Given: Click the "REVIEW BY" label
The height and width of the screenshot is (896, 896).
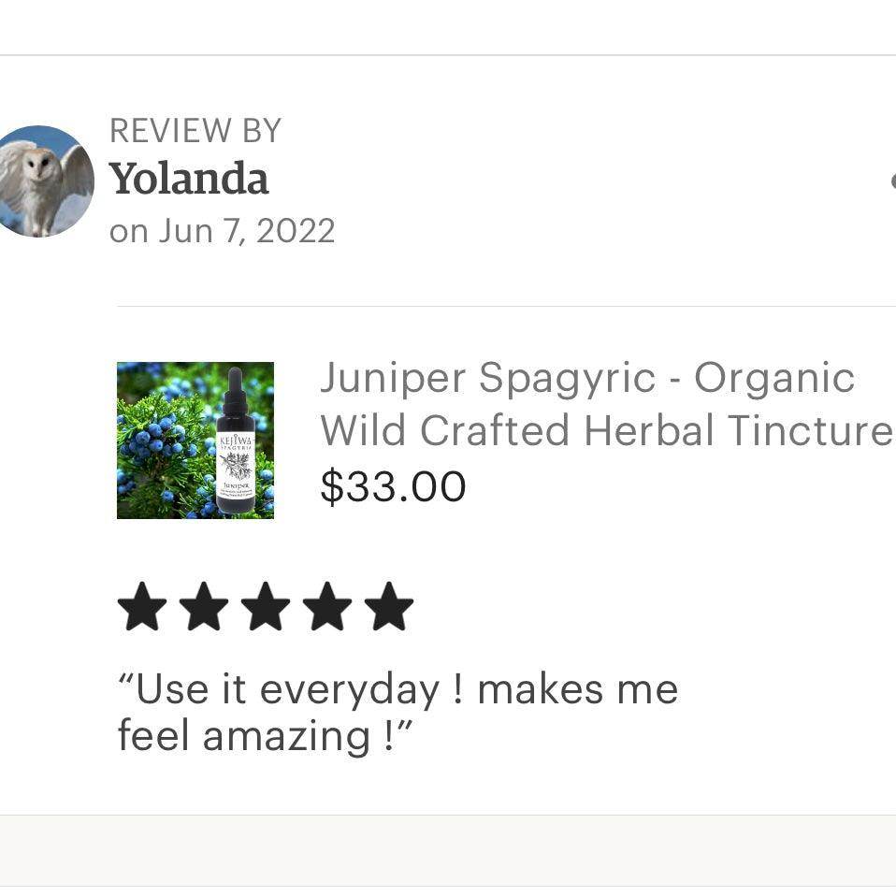Looking at the screenshot, I should point(195,131).
